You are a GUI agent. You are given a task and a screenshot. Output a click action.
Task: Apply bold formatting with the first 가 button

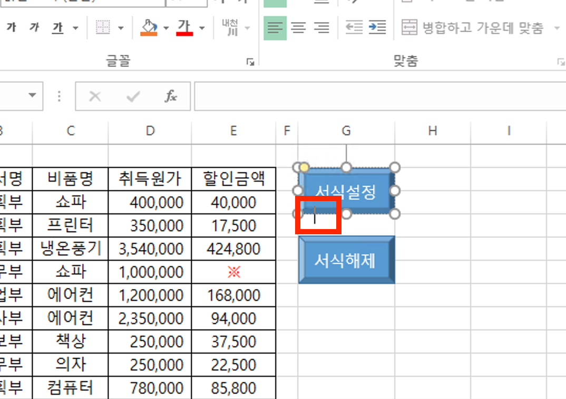point(11,27)
